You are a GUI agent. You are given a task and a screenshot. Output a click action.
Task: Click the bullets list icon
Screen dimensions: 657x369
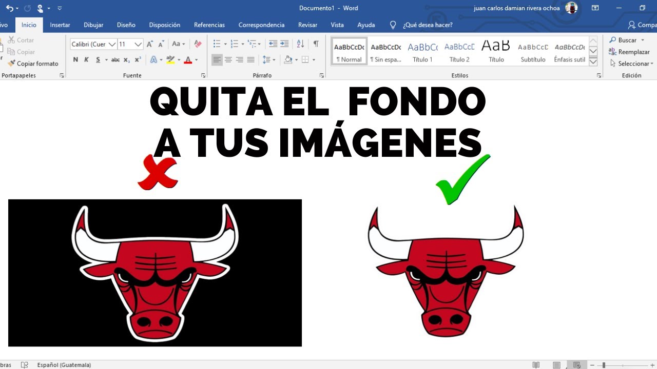pos(217,44)
